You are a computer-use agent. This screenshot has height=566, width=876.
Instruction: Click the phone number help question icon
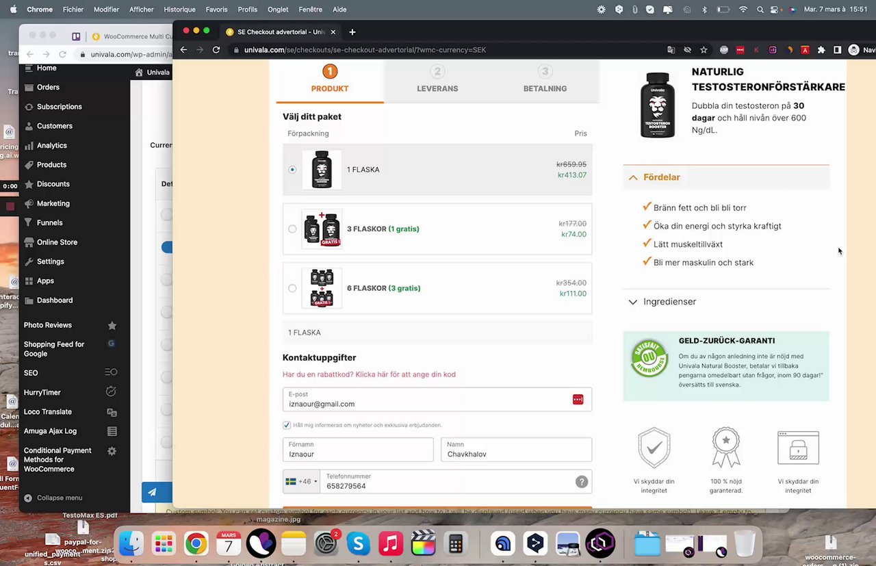582,482
